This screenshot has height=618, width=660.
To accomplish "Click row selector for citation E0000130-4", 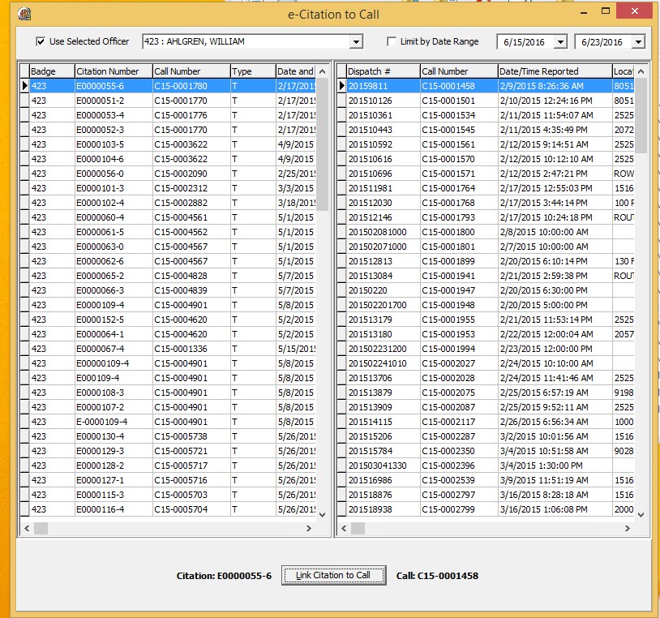I will click(x=24, y=436).
